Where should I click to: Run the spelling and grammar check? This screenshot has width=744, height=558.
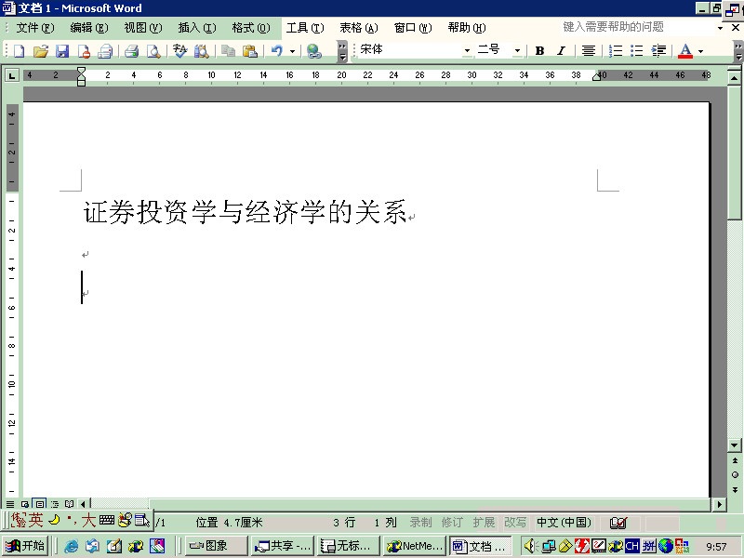179,51
